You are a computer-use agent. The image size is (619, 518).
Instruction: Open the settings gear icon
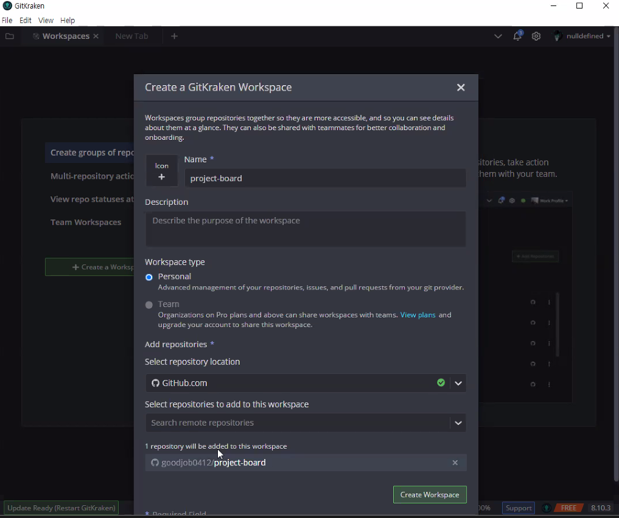click(x=536, y=36)
